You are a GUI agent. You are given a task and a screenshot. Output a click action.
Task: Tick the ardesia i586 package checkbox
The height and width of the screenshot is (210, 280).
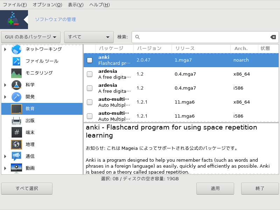90,88
